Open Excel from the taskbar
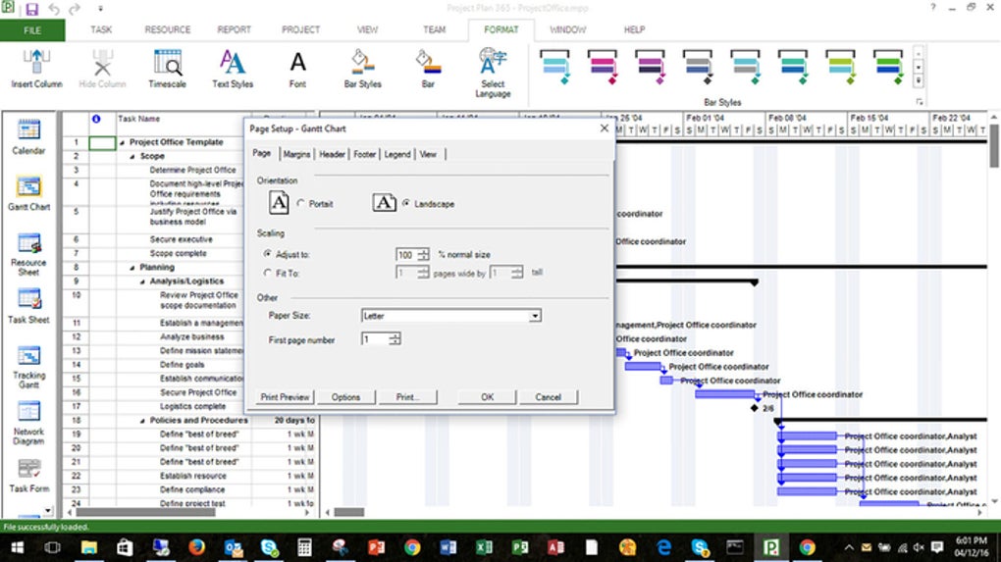The height and width of the screenshot is (562, 1001). 484,547
